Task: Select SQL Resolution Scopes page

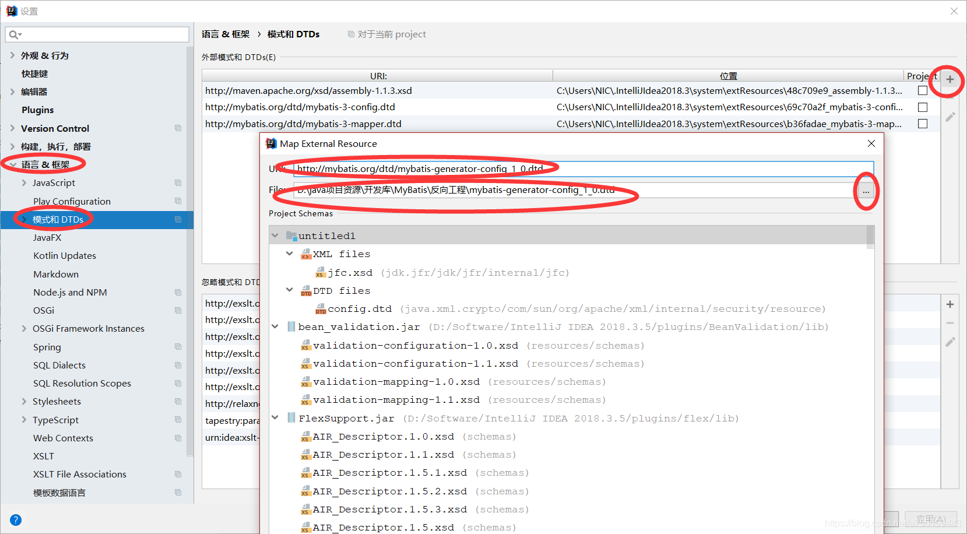Action: tap(82, 383)
